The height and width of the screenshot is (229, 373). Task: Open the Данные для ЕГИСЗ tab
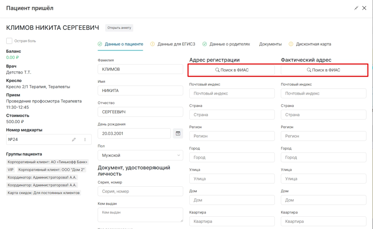coord(176,44)
